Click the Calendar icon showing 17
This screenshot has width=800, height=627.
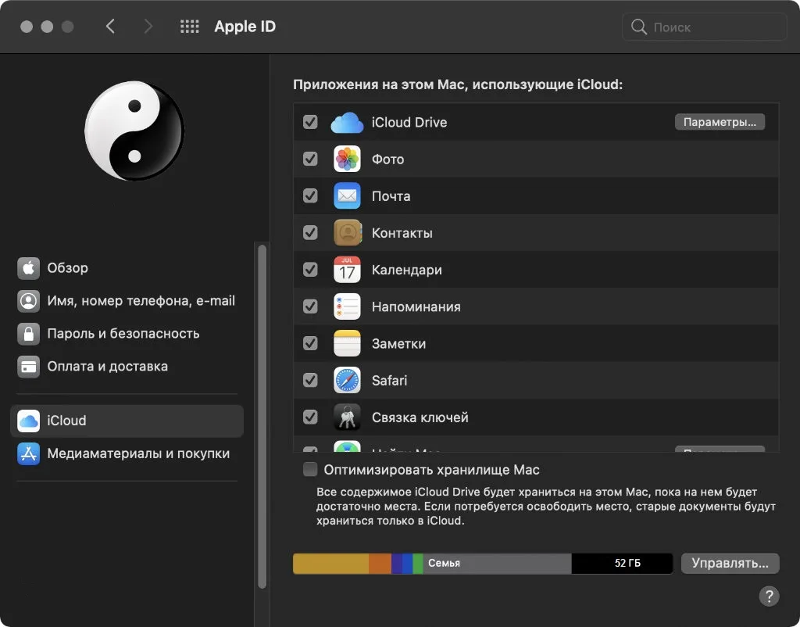(x=347, y=269)
